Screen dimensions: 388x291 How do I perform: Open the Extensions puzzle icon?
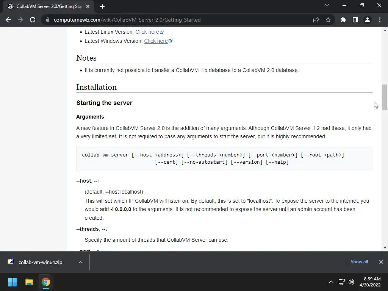(343, 20)
